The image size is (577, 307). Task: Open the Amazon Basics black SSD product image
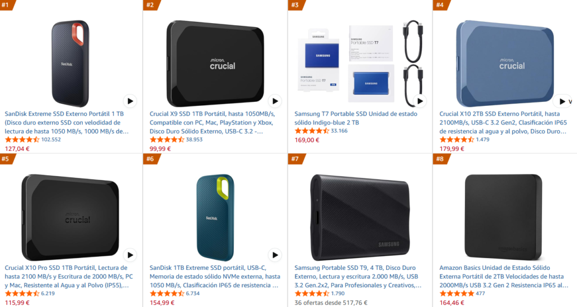[503, 214]
